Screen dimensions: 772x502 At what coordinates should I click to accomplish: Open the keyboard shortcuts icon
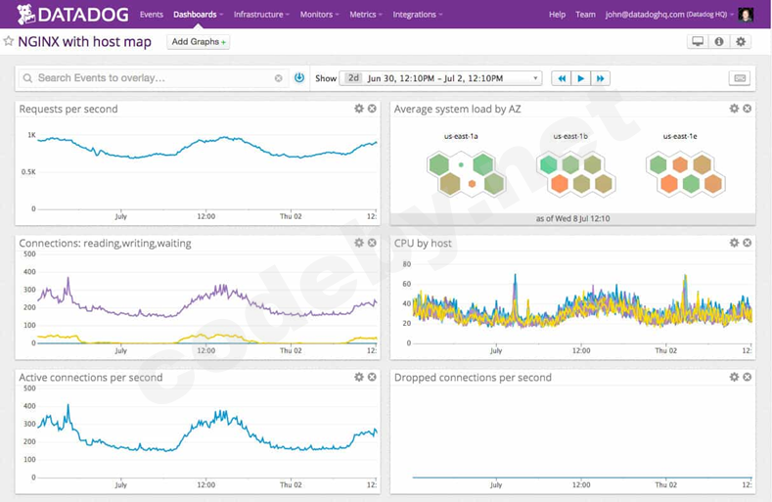740,78
